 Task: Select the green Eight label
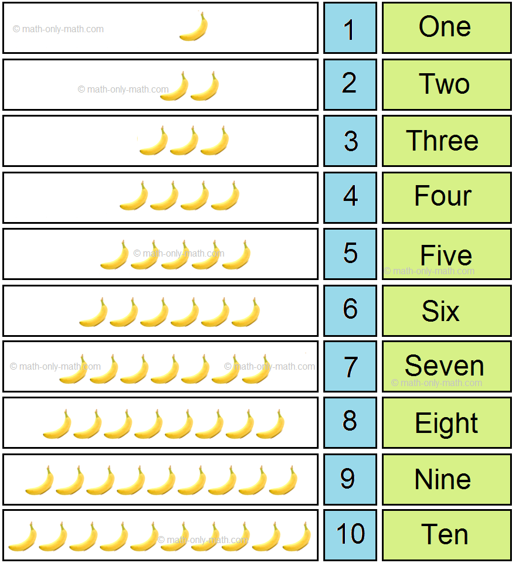tap(446, 422)
